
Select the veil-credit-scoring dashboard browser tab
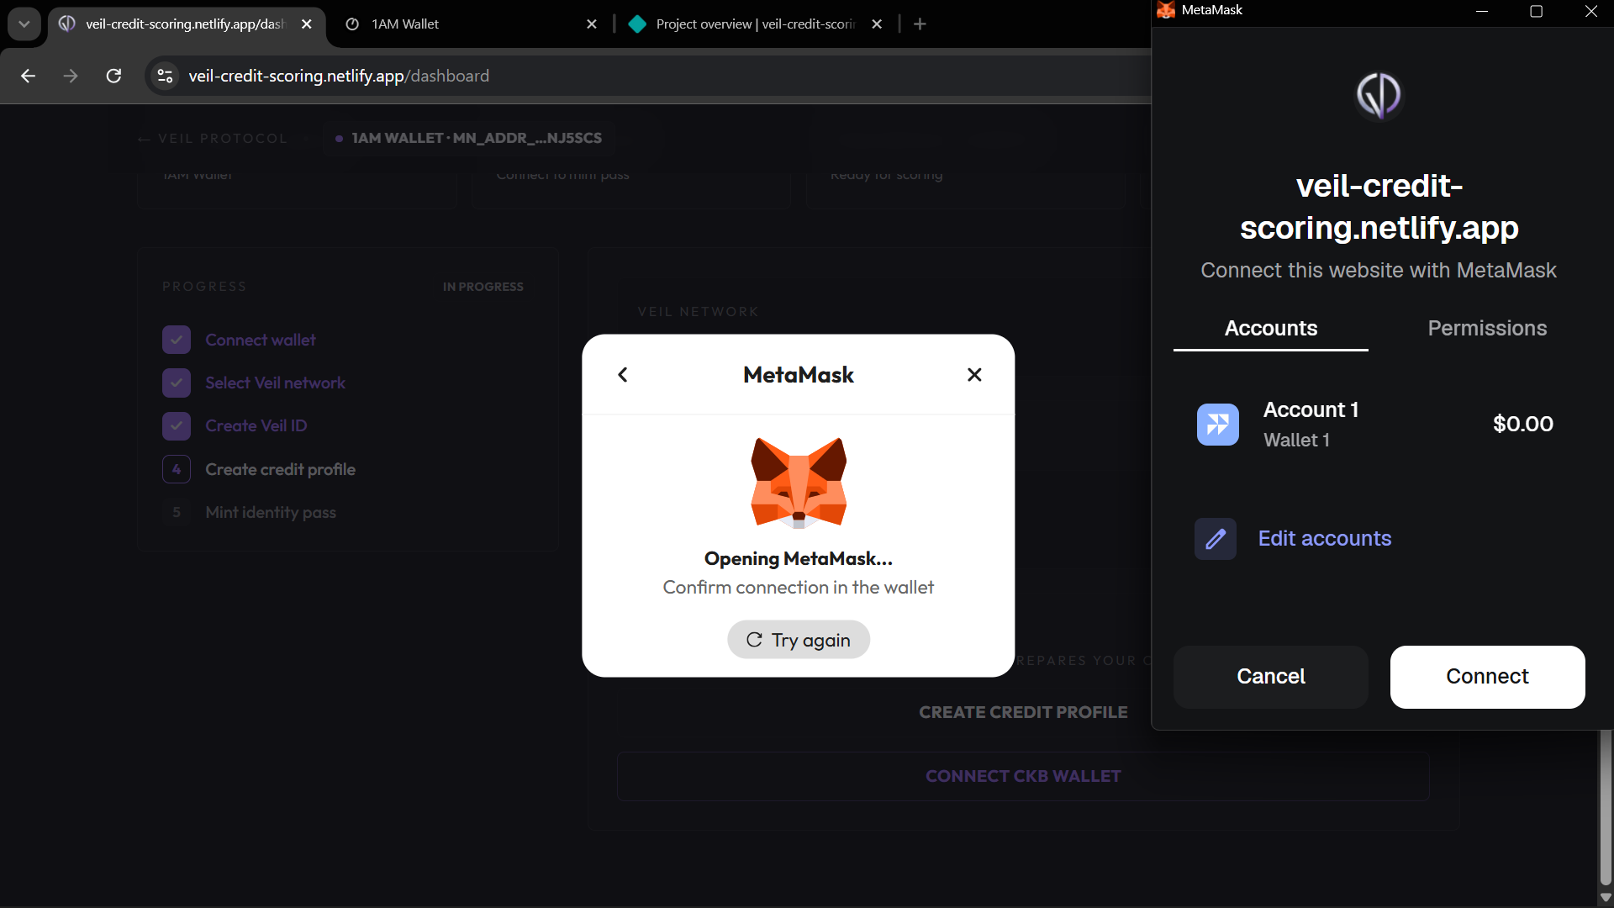pos(184,24)
